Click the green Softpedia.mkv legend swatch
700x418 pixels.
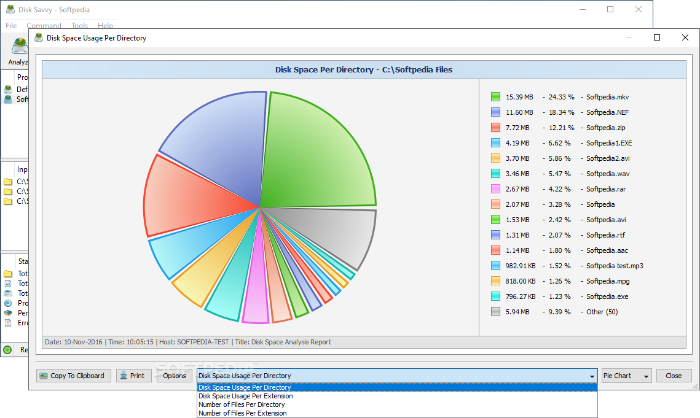click(x=495, y=97)
